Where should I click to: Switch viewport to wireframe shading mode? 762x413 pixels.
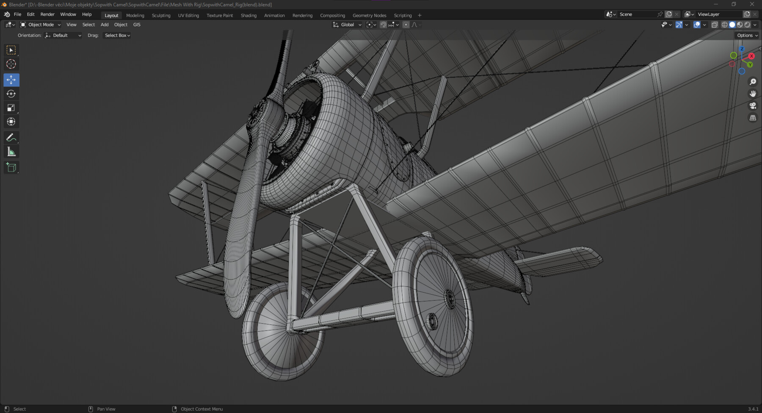(725, 24)
